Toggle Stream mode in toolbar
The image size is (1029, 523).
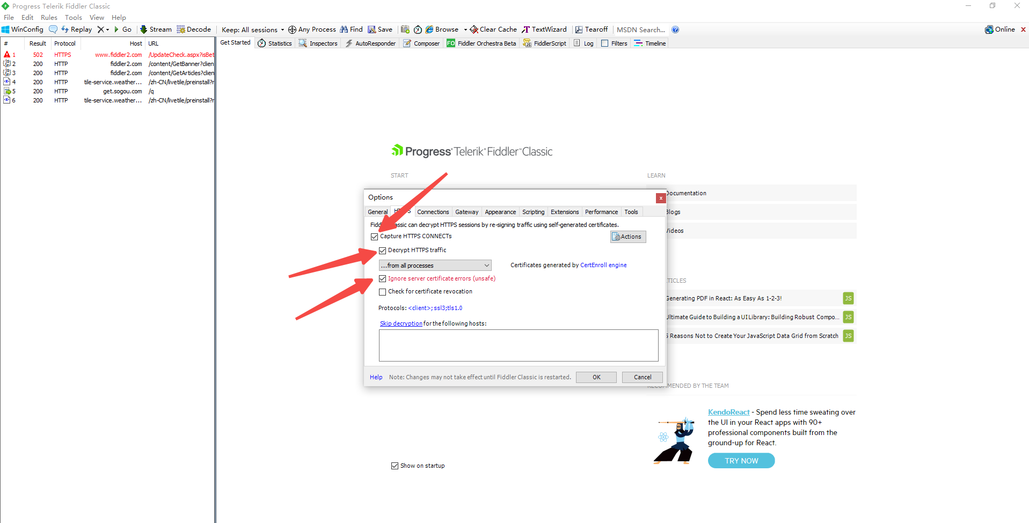click(x=156, y=30)
